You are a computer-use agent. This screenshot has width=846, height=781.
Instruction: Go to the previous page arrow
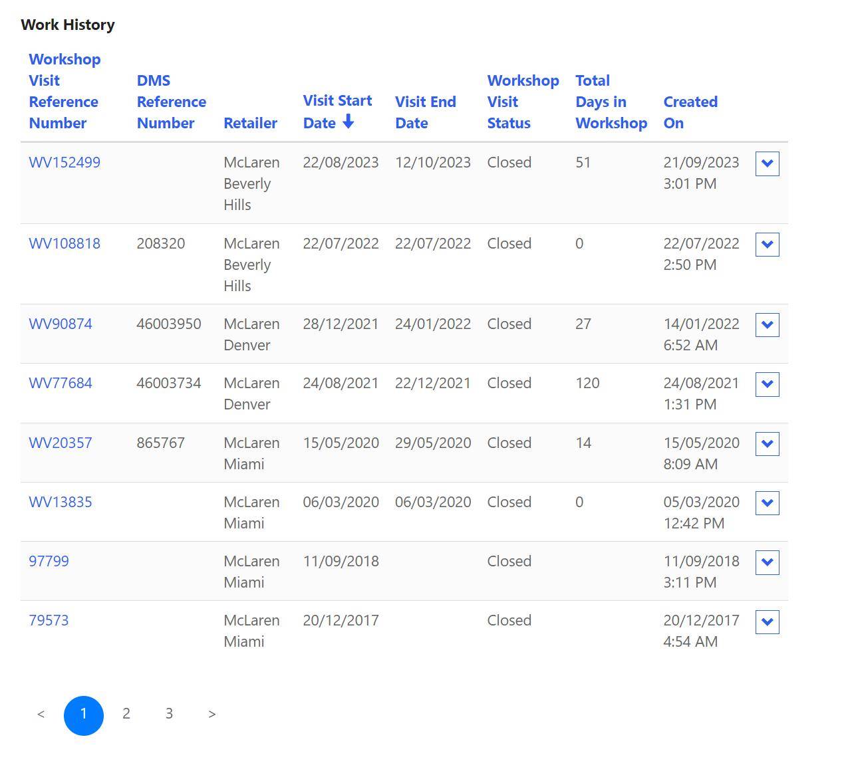41,715
